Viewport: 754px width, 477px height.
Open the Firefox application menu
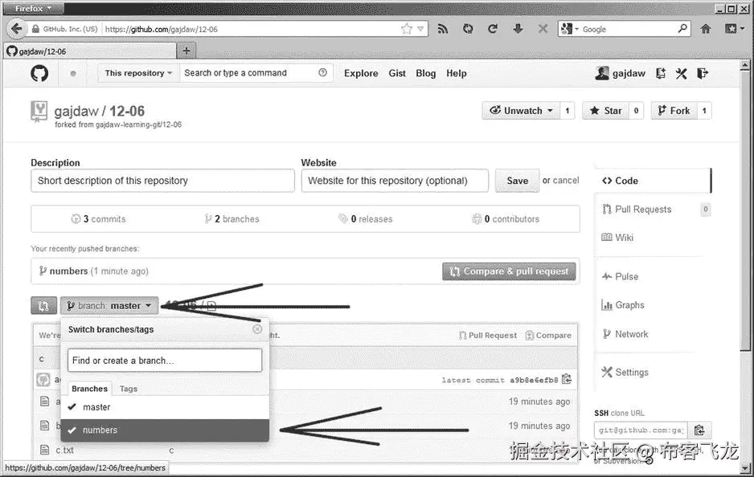pos(33,8)
